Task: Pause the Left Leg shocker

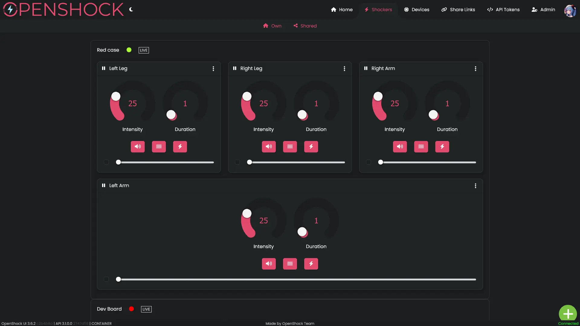Action: point(104,68)
